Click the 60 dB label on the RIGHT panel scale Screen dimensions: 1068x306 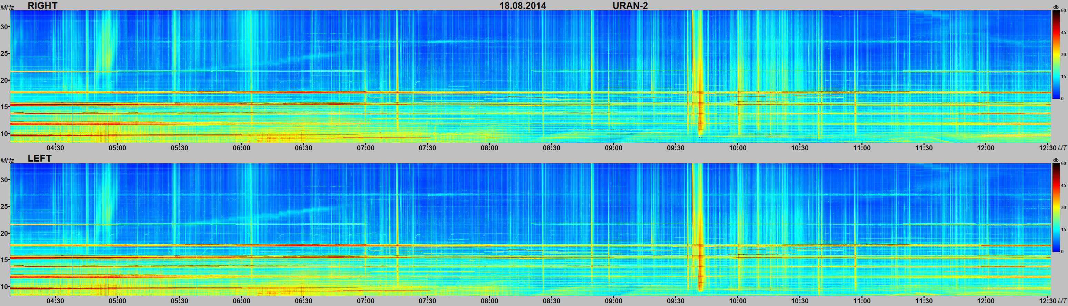(1064, 11)
